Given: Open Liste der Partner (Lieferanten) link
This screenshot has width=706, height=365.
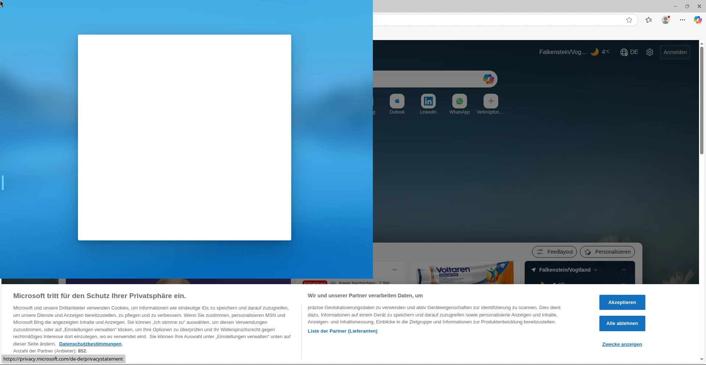Looking at the screenshot, I should [x=342, y=331].
